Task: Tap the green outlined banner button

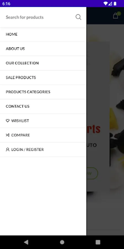Action: 92,173
